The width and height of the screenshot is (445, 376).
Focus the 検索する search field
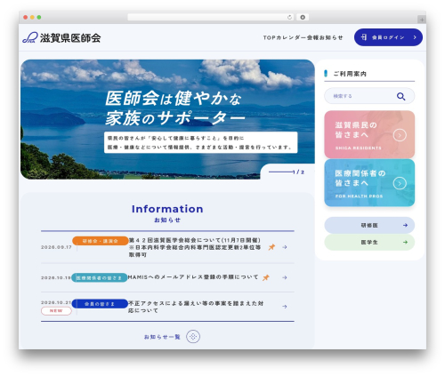coord(369,96)
